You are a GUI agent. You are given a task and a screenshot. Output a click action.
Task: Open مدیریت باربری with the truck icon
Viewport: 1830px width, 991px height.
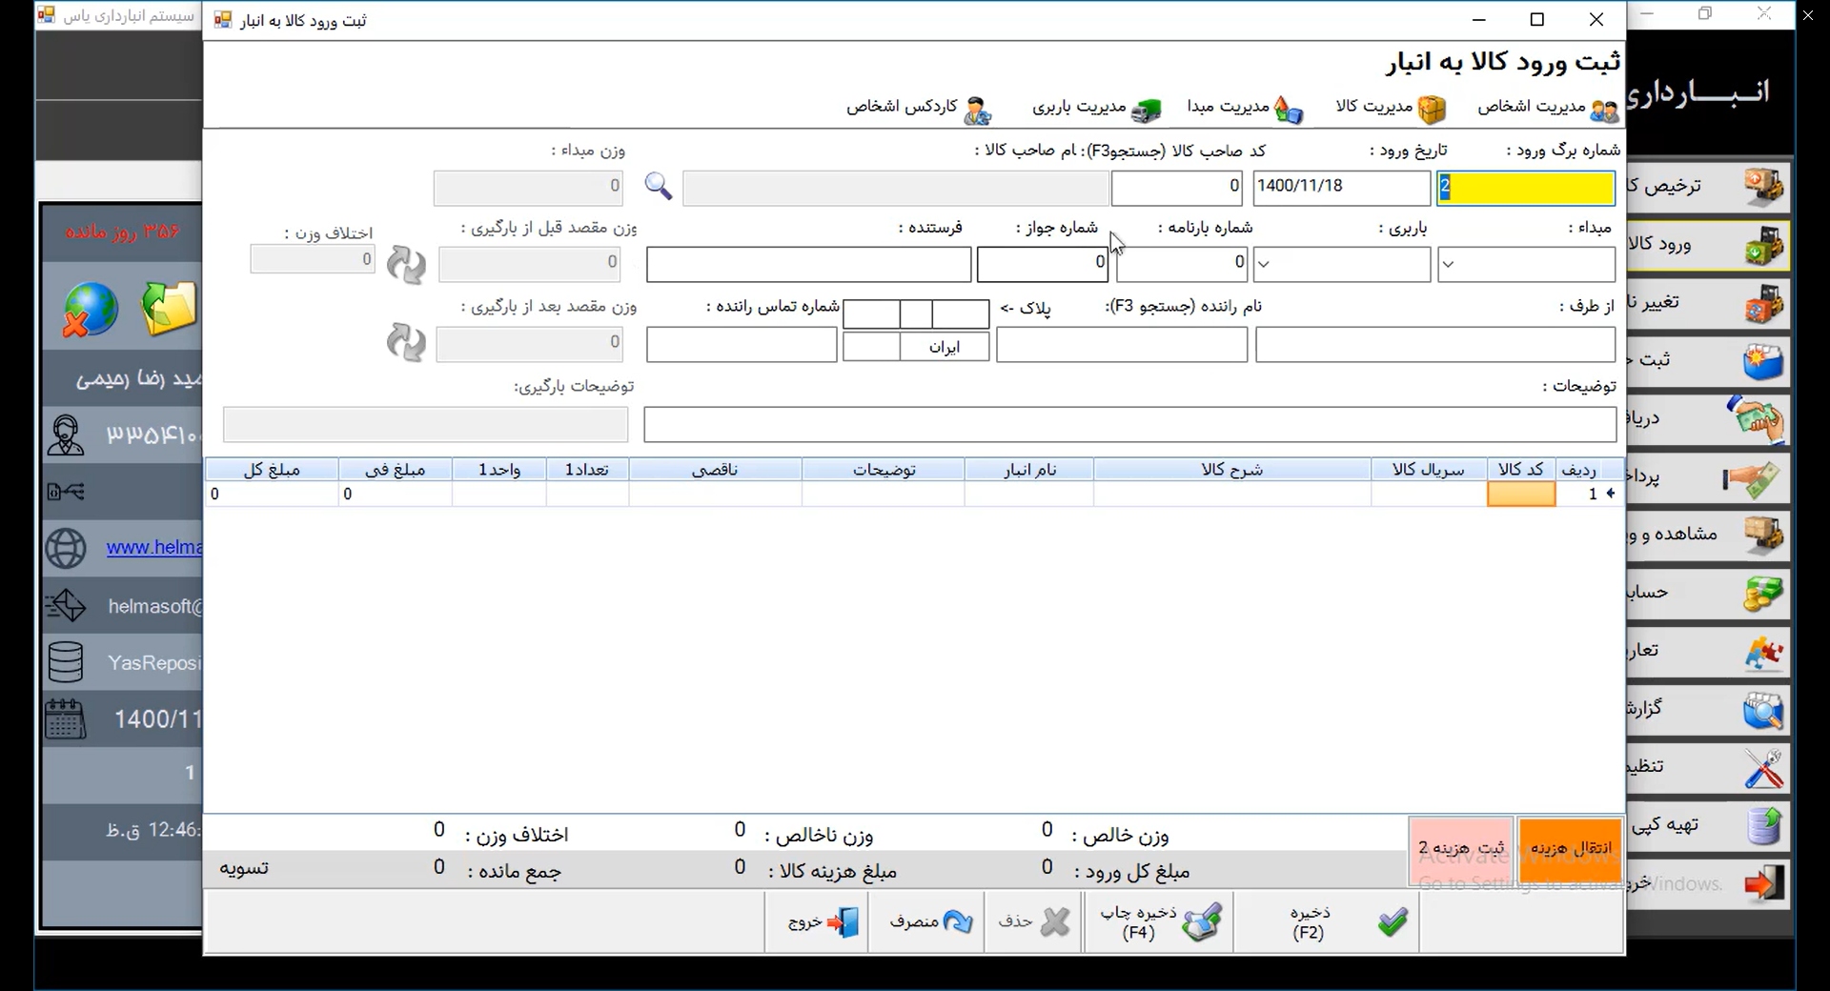point(1097,109)
